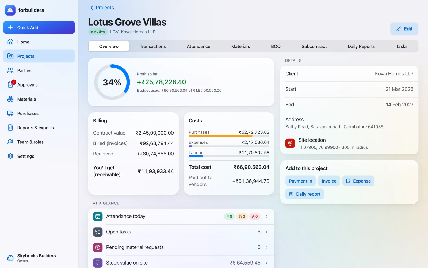428x268 pixels.
Task: Open Home in the sidebar
Action: pos(39,42)
